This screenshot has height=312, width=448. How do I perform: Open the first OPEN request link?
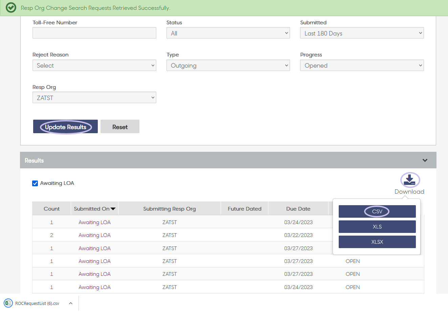353,261
